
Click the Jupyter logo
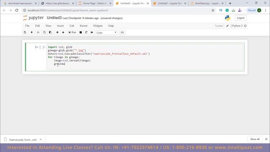[x=33, y=18]
